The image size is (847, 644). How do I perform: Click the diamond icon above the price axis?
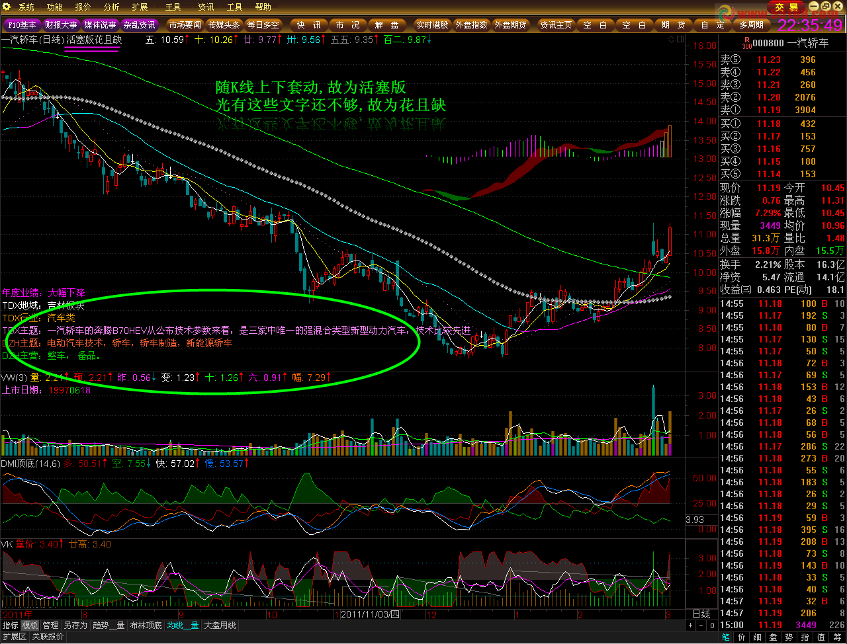pyautogui.click(x=672, y=40)
